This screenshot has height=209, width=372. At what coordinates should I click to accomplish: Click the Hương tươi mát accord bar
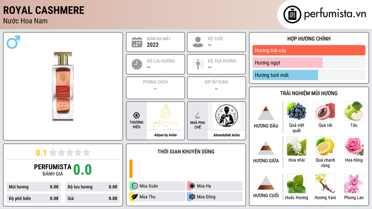309,75
